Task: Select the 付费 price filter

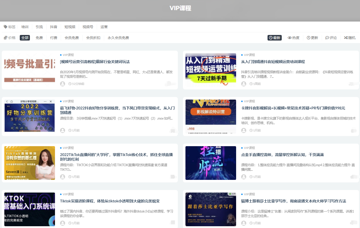Action: pyautogui.click(x=54, y=38)
